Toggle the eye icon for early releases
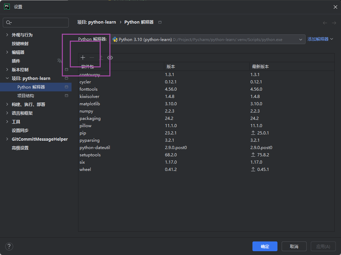 point(110,58)
